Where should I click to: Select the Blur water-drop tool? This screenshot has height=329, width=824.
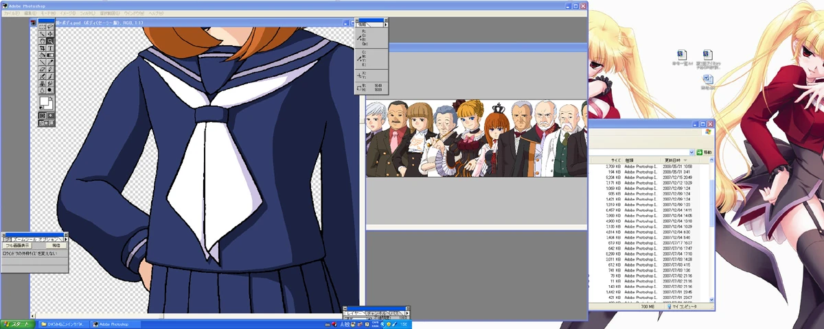[x=43, y=90]
